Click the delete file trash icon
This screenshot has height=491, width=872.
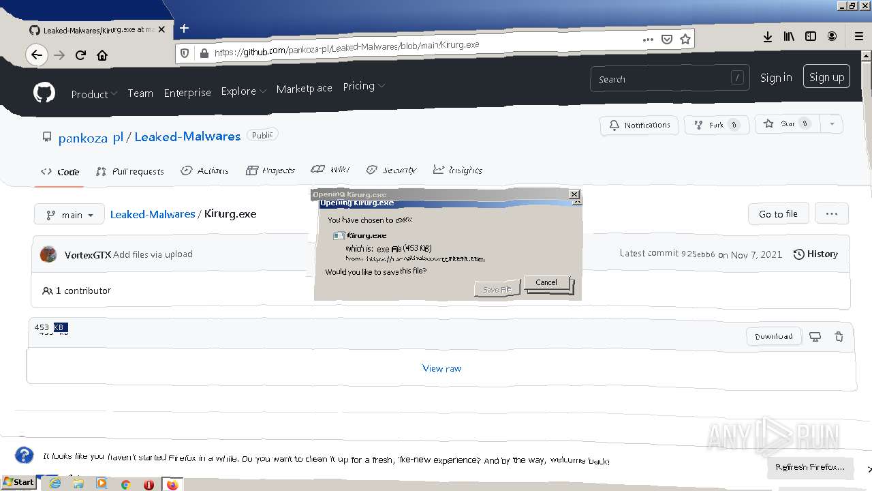point(839,336)
